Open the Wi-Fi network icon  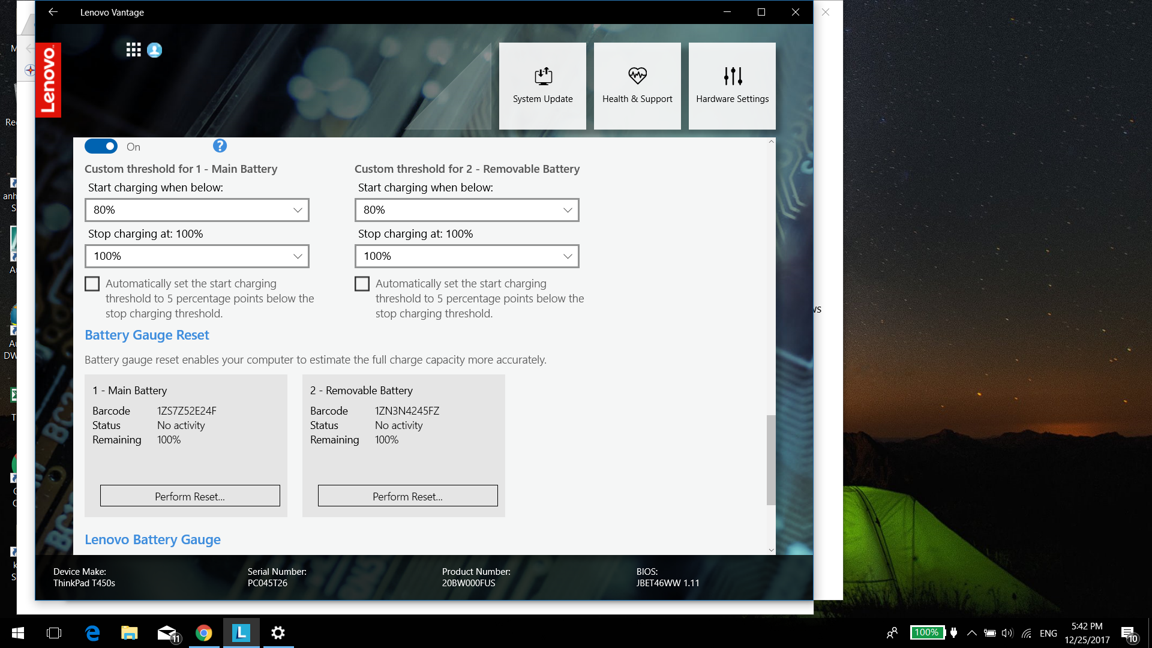coord(1027,633)
